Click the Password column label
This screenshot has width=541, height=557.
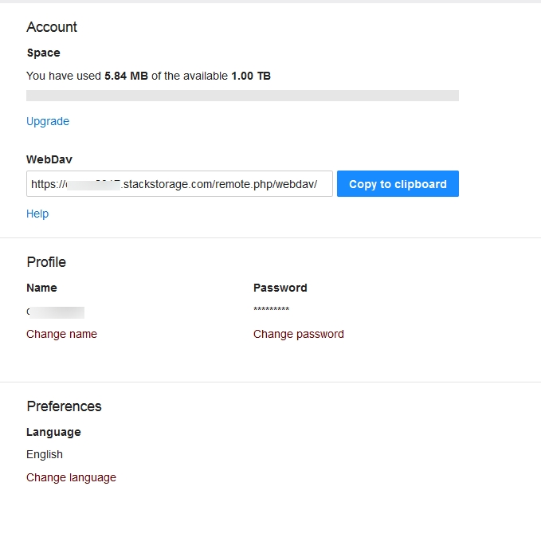pyautogui.click(x=280, y=288)
